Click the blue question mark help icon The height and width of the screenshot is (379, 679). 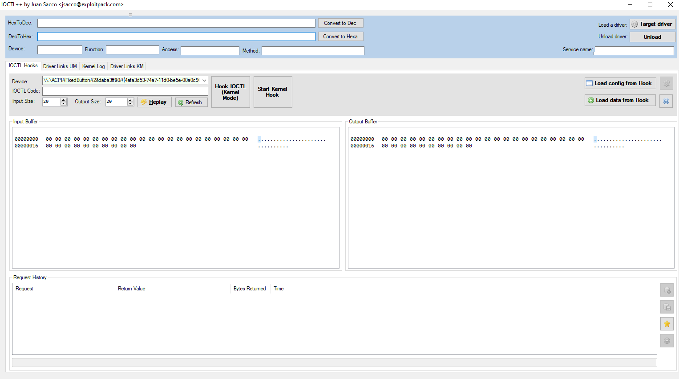click(666, 101)
